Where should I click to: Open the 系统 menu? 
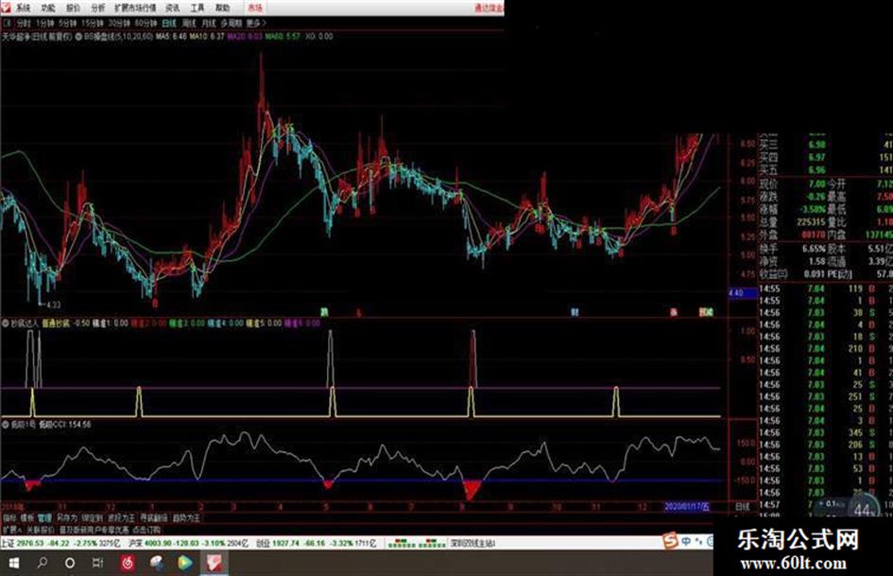tap(23, 7)
